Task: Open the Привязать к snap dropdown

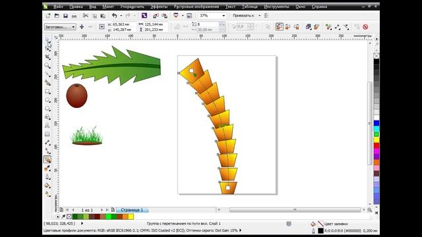Action: coord(259,16)
